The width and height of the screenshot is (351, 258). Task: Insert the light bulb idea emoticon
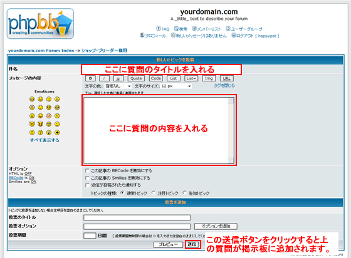pos(49,133)
